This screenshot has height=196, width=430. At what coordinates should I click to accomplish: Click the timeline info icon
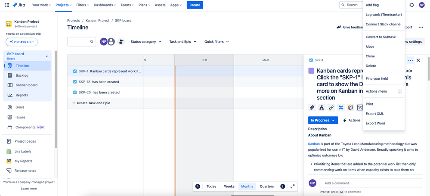[x=283, y=187]
